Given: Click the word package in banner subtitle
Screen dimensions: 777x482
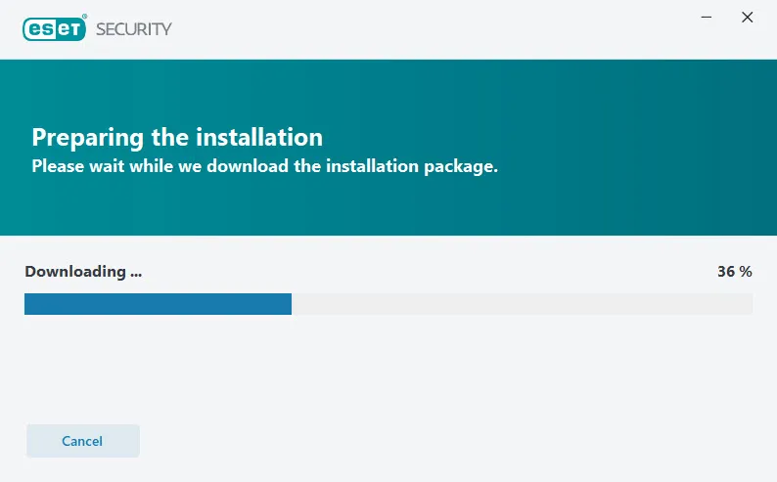Looking at the screenshot, I should tap(459, 167).
